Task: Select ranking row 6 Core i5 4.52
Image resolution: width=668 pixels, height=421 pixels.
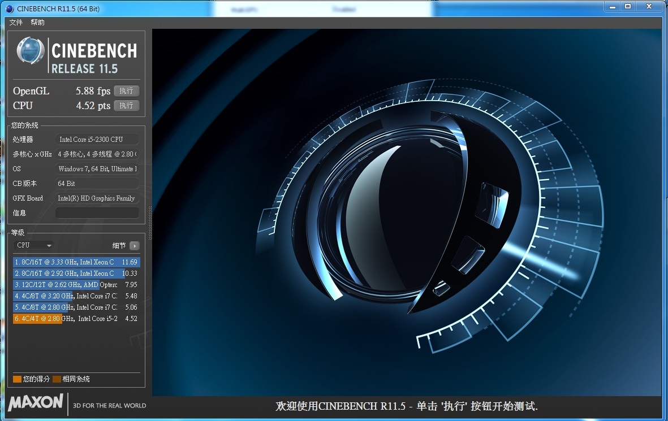Action: coord(76,318)
